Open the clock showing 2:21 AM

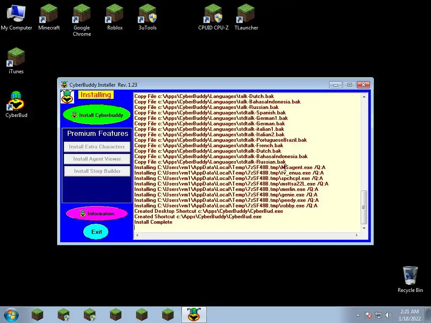410,315
